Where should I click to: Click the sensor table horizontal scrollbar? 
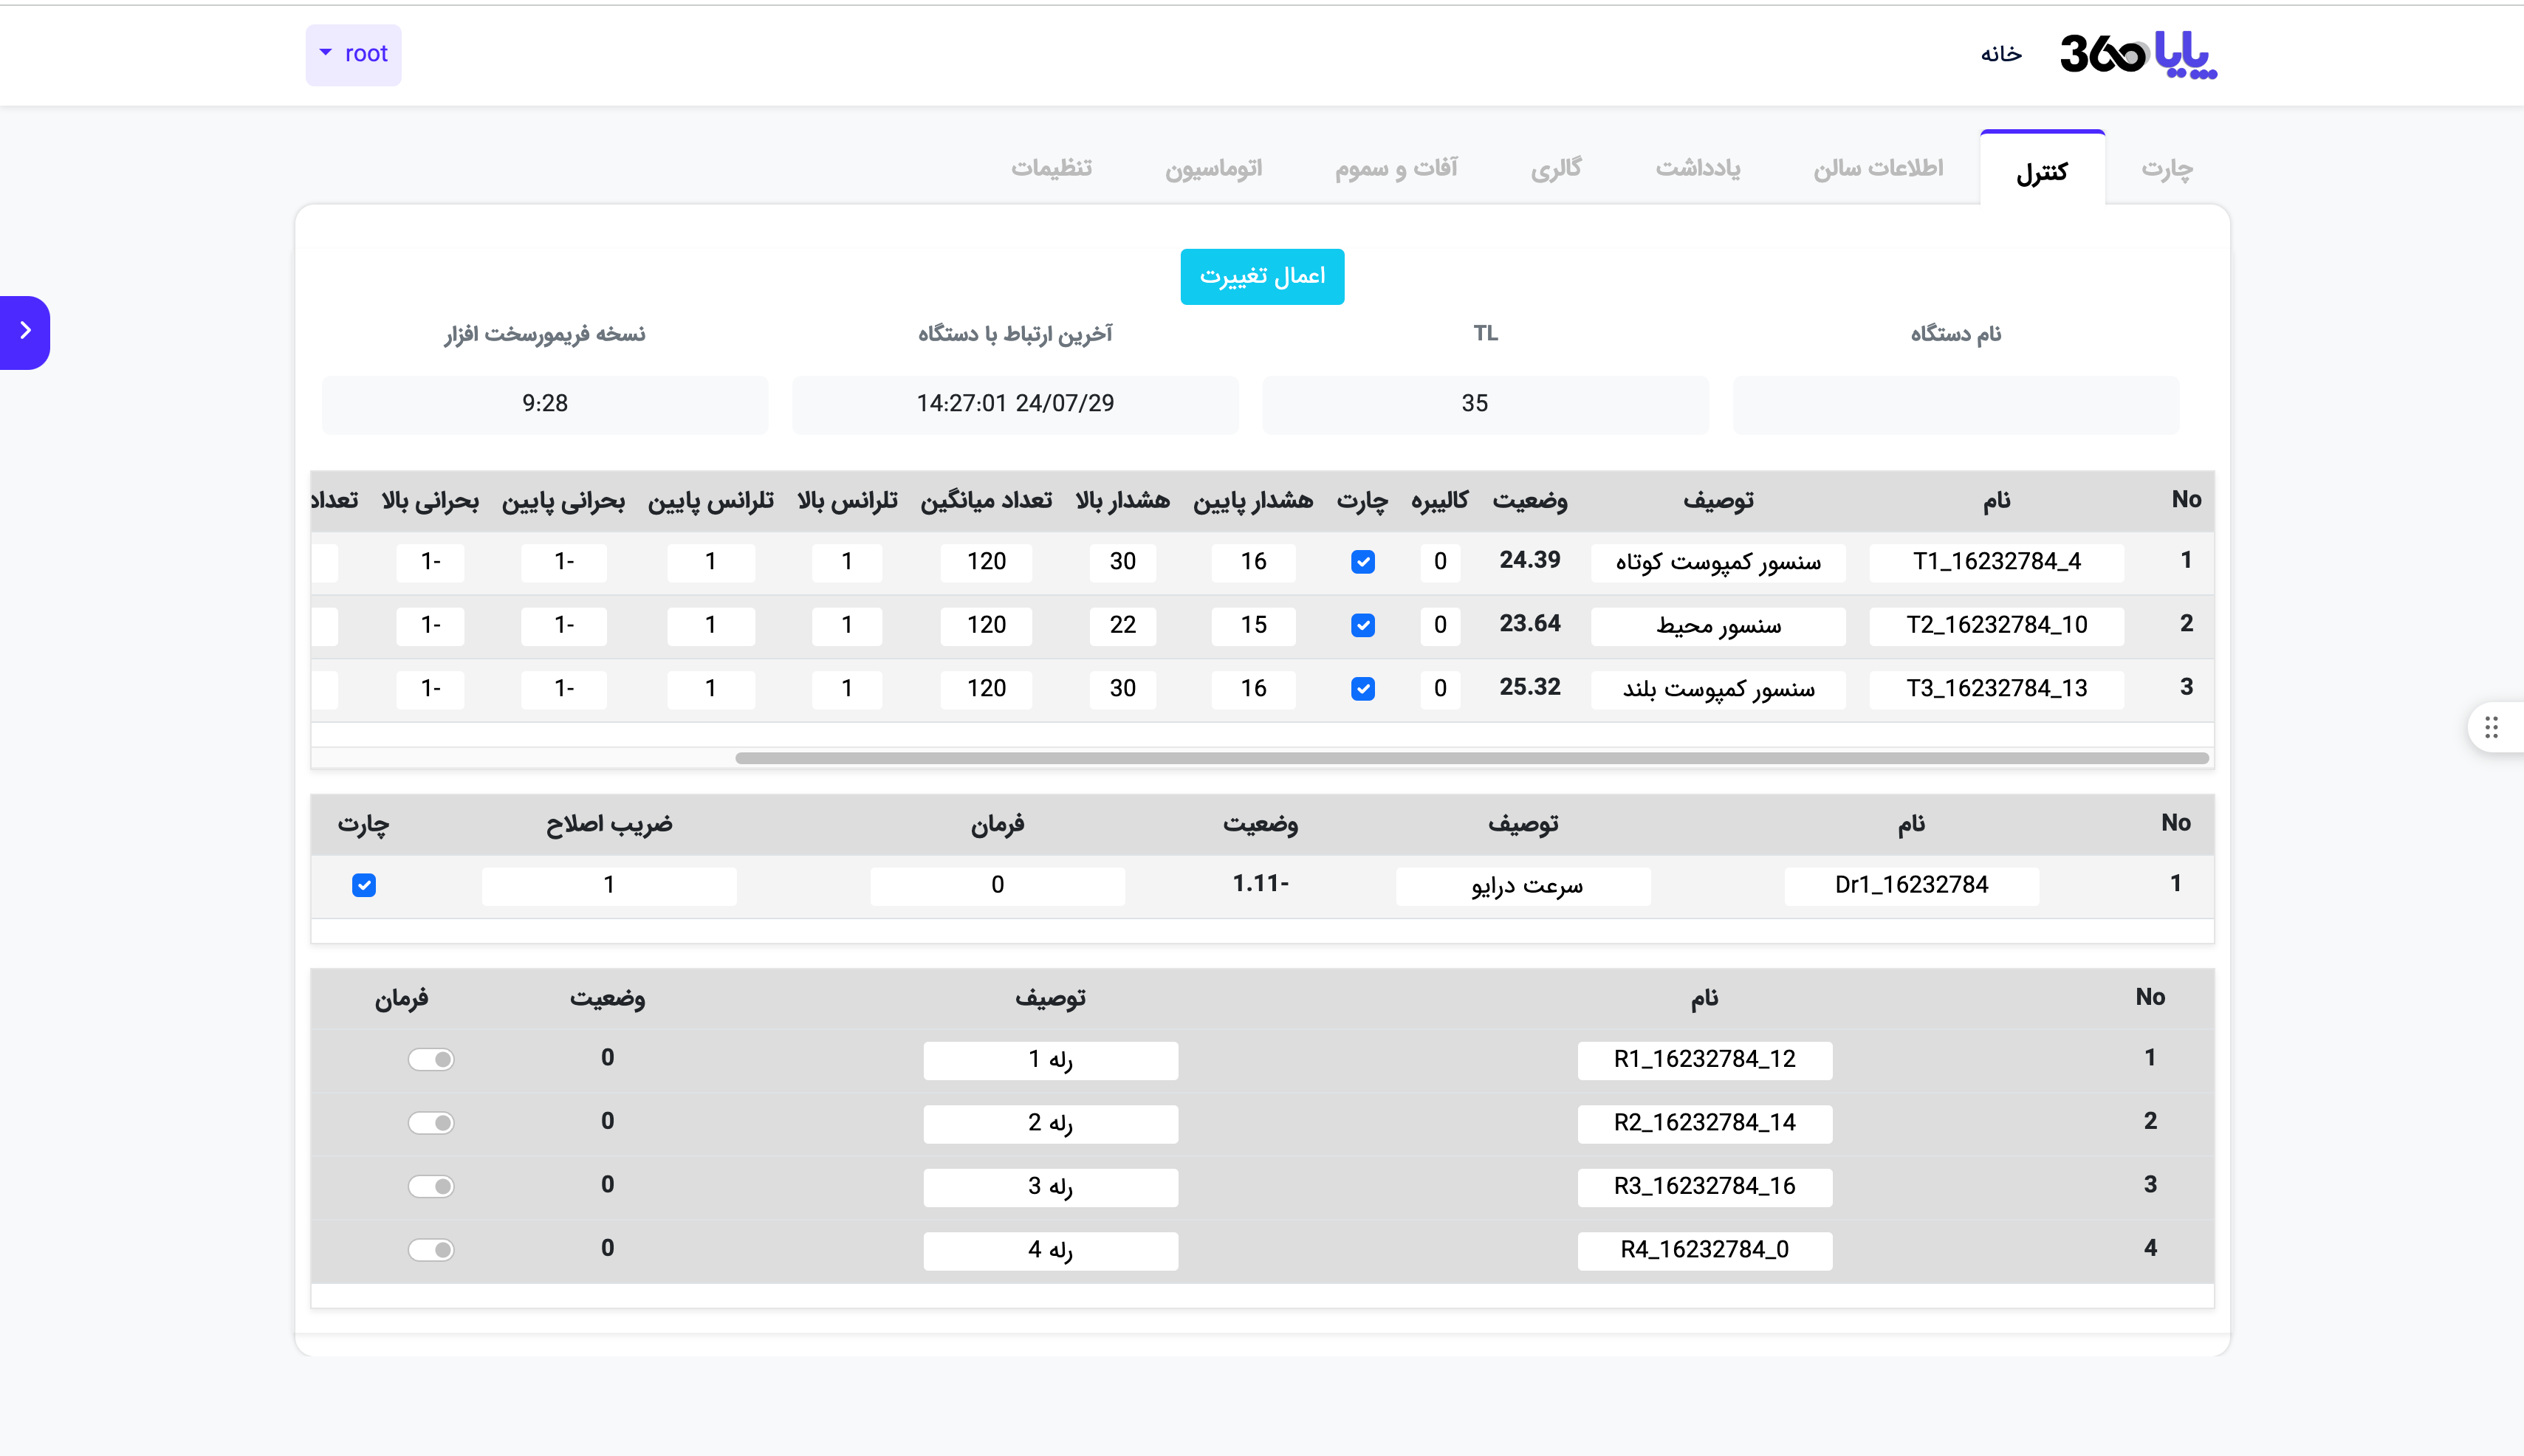tap(1470, 758)
